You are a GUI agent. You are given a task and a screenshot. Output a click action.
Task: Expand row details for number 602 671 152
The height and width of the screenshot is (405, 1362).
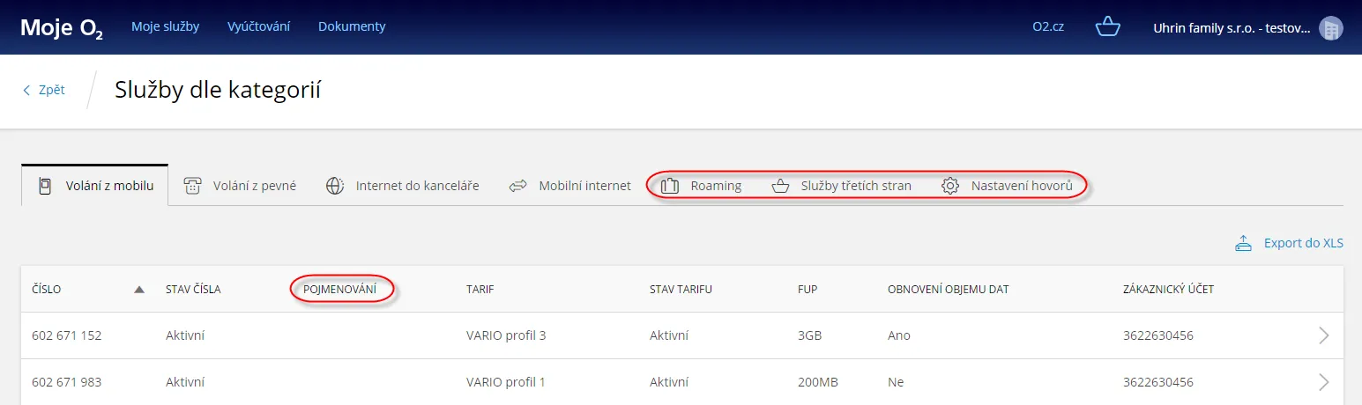pyautogui.click(x=1323, y=335)
